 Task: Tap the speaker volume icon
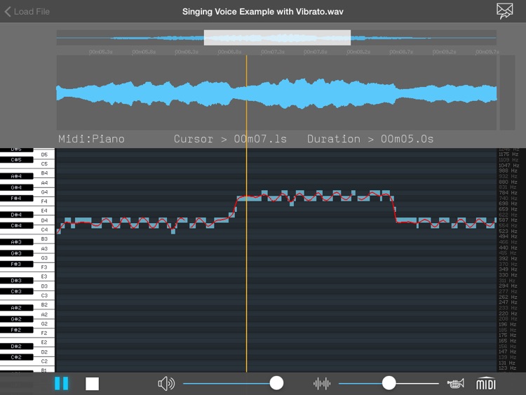point(166,383)
